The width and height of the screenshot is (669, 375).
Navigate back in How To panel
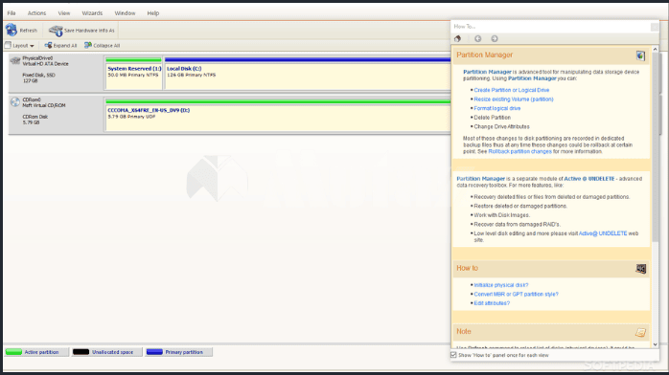[478, 38]
